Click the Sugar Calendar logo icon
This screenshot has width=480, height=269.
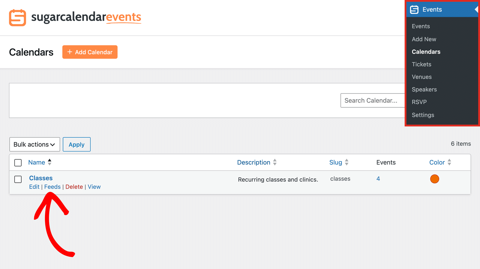click(17, 18)
